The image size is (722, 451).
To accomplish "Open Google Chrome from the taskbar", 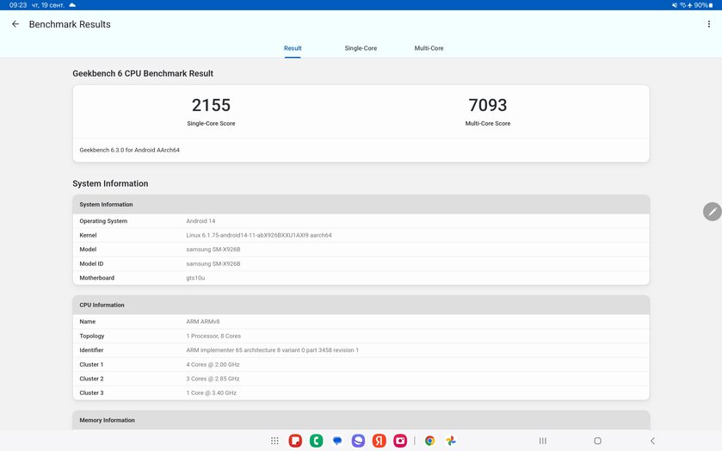I will [x=429, y=441].
